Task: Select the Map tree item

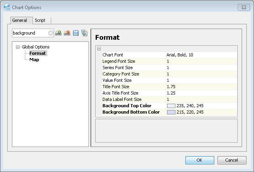Action: pyautogui.click(x=34, y=60)
